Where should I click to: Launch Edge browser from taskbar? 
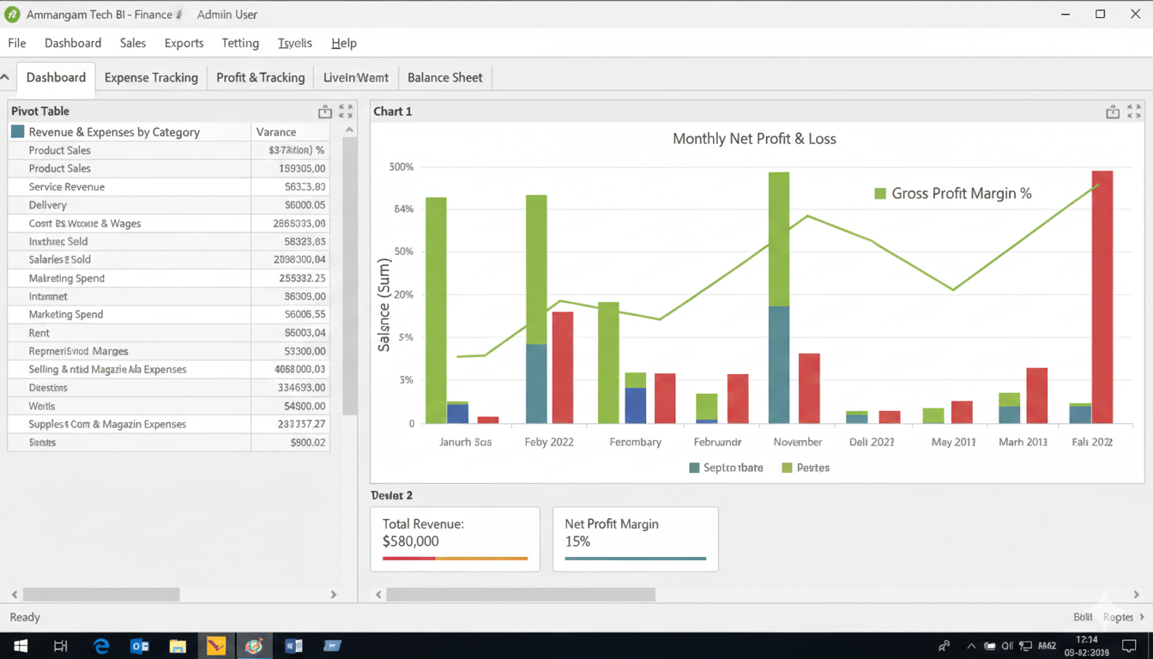pos(101,646)
